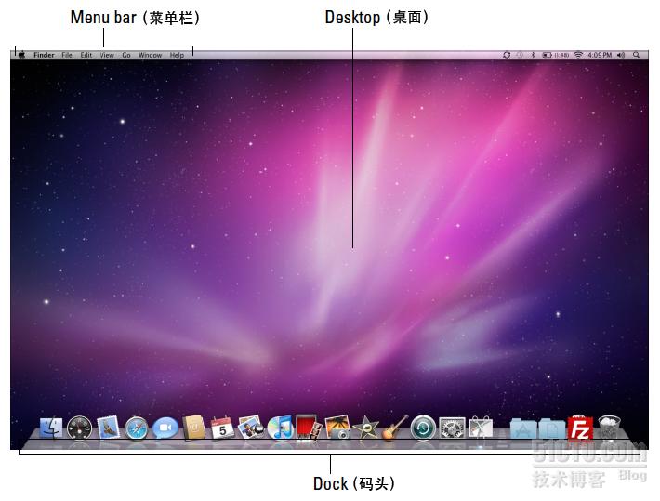660x501 pixels.
Task: Open the Edit menu
Action: (86, 55)
